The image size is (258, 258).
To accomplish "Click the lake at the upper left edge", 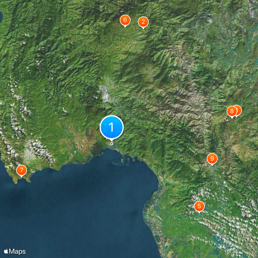I will [1, 16].
